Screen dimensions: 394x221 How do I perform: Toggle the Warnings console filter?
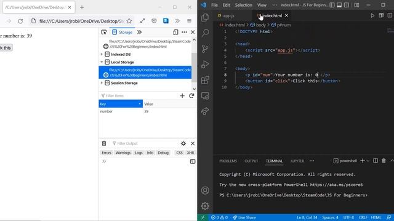pyautogui.click(x=123, y=153)
